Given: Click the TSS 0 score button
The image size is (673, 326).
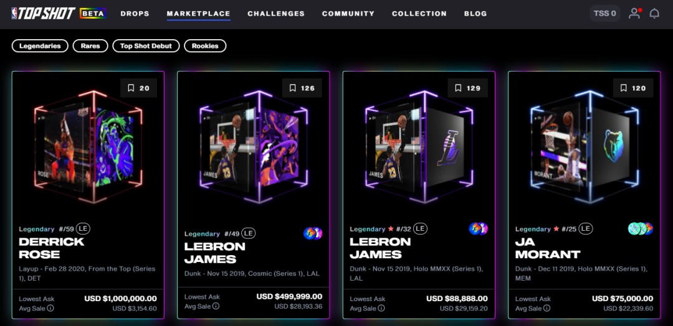Looking at the screenshot, I should click(604, 13).
